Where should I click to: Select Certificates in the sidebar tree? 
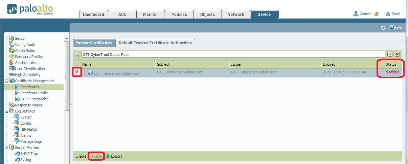[x=30, y=87]
